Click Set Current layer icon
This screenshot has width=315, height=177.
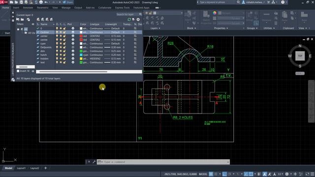[x=51, y=20]
